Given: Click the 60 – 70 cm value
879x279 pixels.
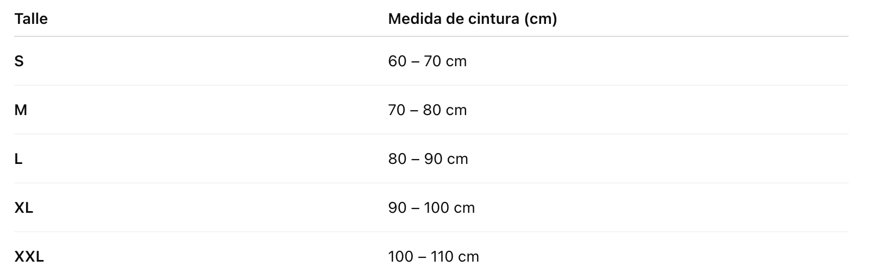Looking at the screenshot, I should coord(428,61).
